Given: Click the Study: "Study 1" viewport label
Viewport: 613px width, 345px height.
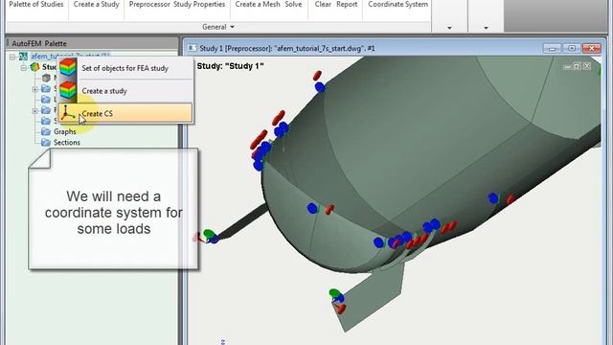Looking at the screenshot, I should click(x=230, y=66).
